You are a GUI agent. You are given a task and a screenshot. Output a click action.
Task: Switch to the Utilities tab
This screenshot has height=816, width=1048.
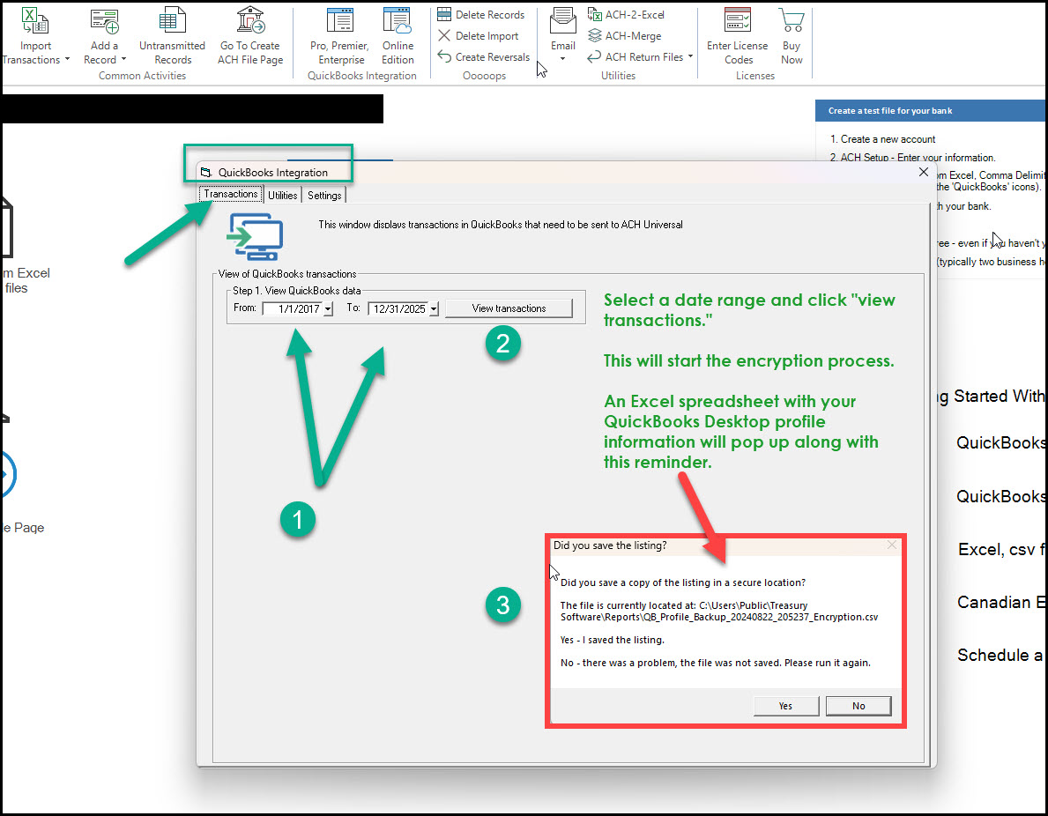(x=283, y=195)
